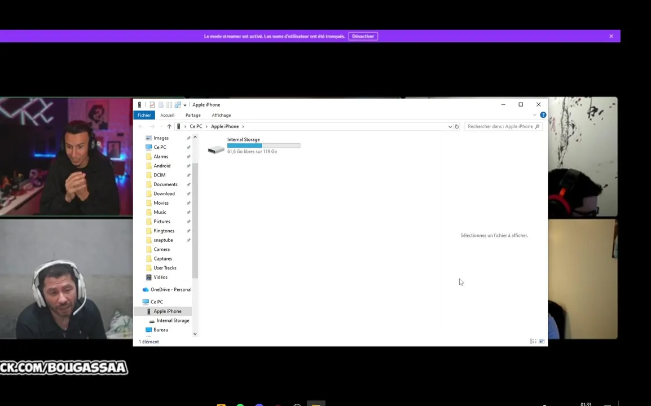Image resolution: width=651 pixels, height=406 pixels.
Task: Open Explorer help with the question mark icon
Action: coord(543,115)
